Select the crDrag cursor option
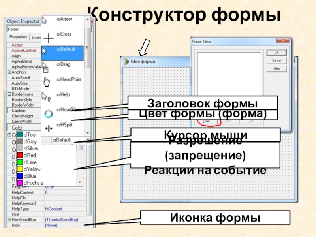316x237 pixels. click(x=62, y=68)
